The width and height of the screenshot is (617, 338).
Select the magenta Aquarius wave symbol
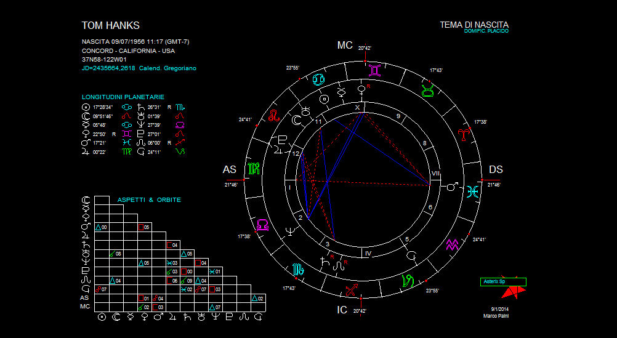tap(452, 245)
